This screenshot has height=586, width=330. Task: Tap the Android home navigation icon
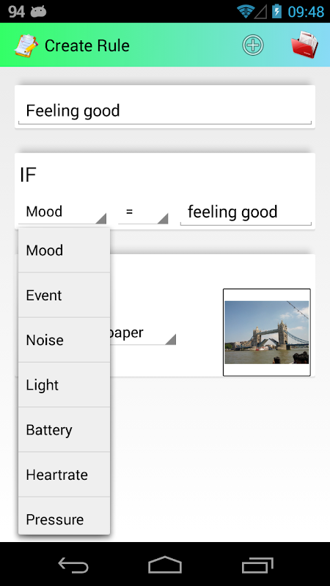click(x=165, y=565)
